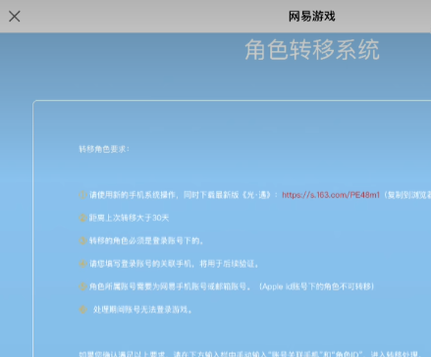Close the 网易游戏 page with the X icon
This screenshot has width=431, height=357.
15,17
